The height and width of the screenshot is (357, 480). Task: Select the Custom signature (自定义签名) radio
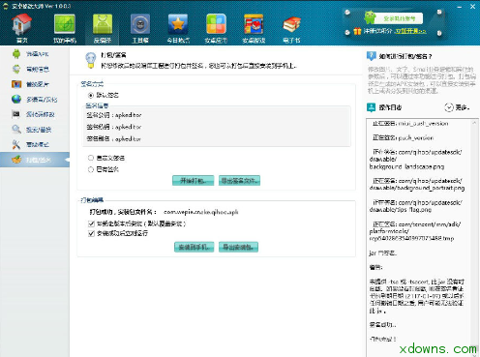[x=91, y=158]
